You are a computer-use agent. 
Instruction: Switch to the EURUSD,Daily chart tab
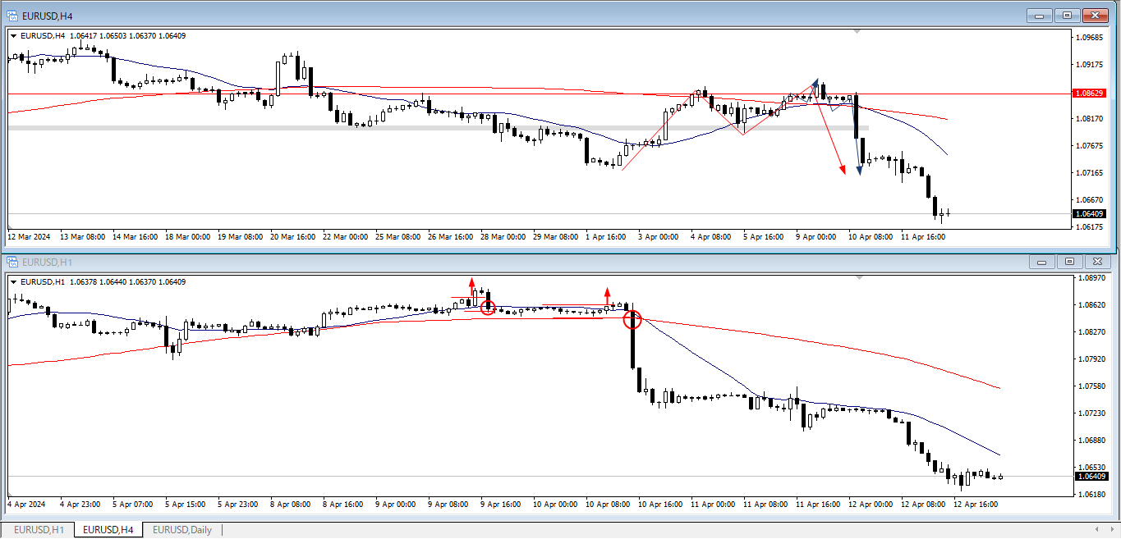pyautogui.click(x=181, y=530)
